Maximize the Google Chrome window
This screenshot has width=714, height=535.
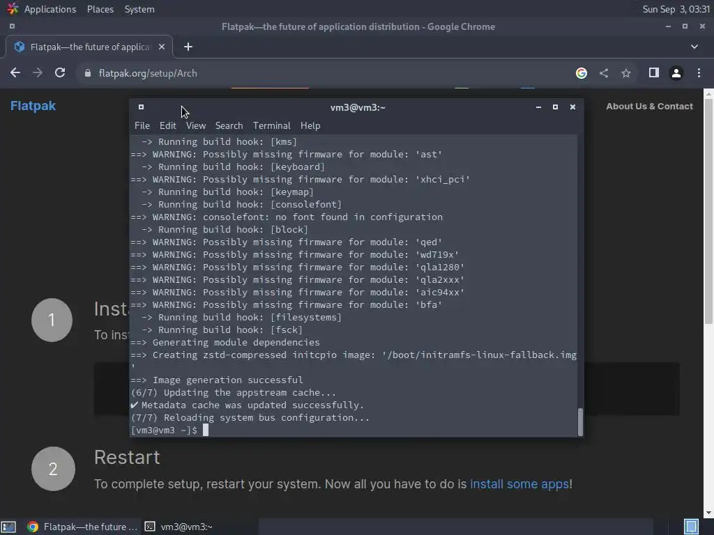[685, 26]
